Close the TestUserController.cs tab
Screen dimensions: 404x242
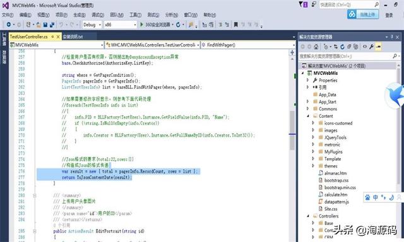[58, 37]
